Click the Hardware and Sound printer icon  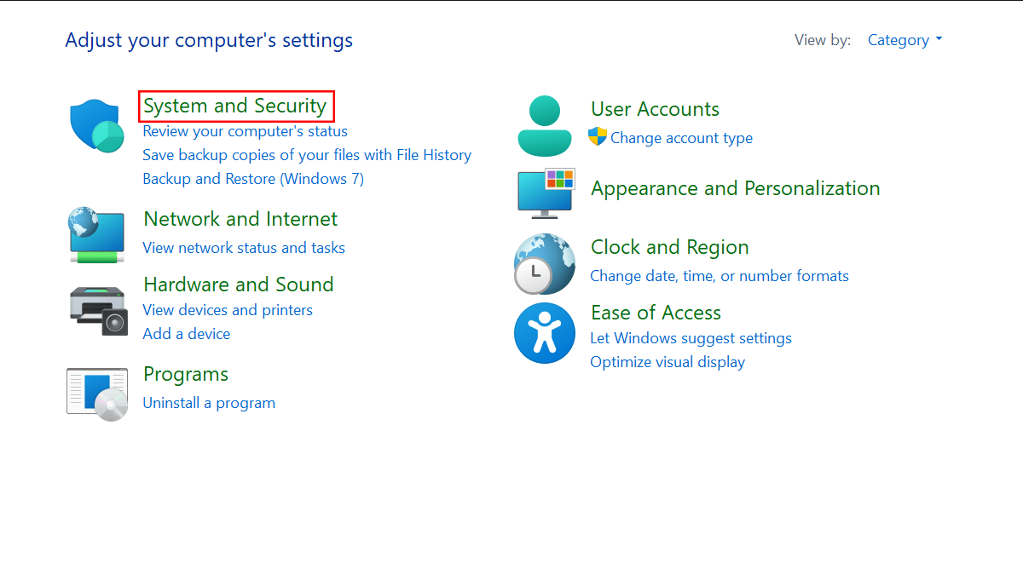pyautogui.click(x=97, y=309)
